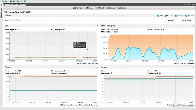This screenshot has width=196, height=110.
Task: Click the Shared loaded classes legend swatch
Action: [80, 105]
